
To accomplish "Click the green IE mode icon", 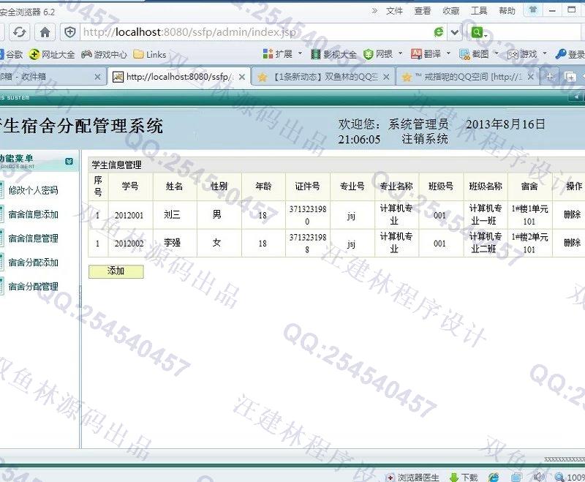I will pyautogui.click(x=439, y=32).
